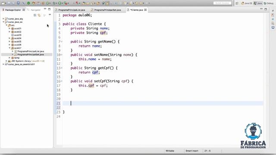Image resolution: width=276 pixels, height=155 pixels.
Task: Expand the aula04 package
Action: point(9,38)
